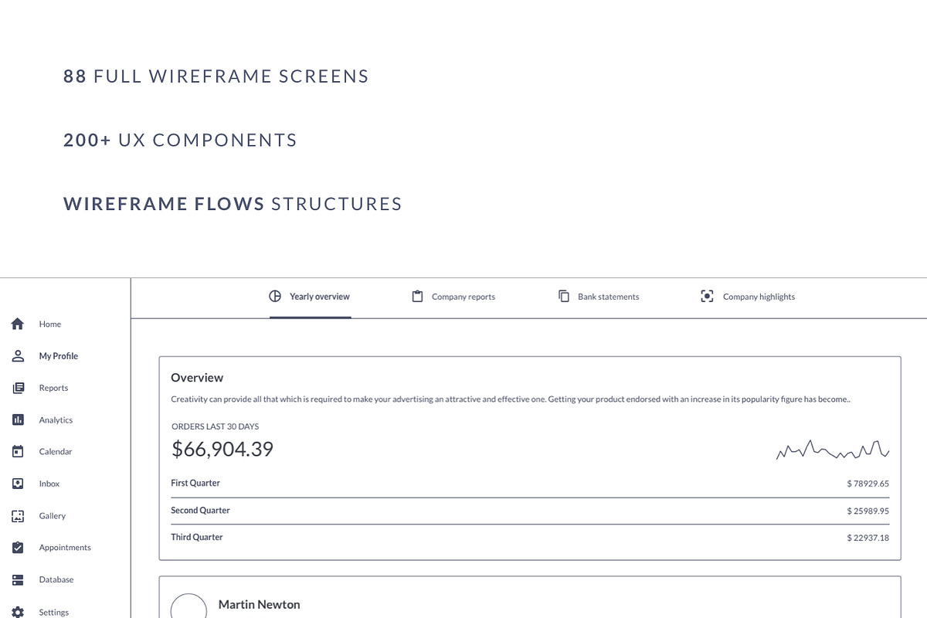Click the Martin Newton name link
The width and height of the screenshot is (927, 618).
tap(259, 604)
